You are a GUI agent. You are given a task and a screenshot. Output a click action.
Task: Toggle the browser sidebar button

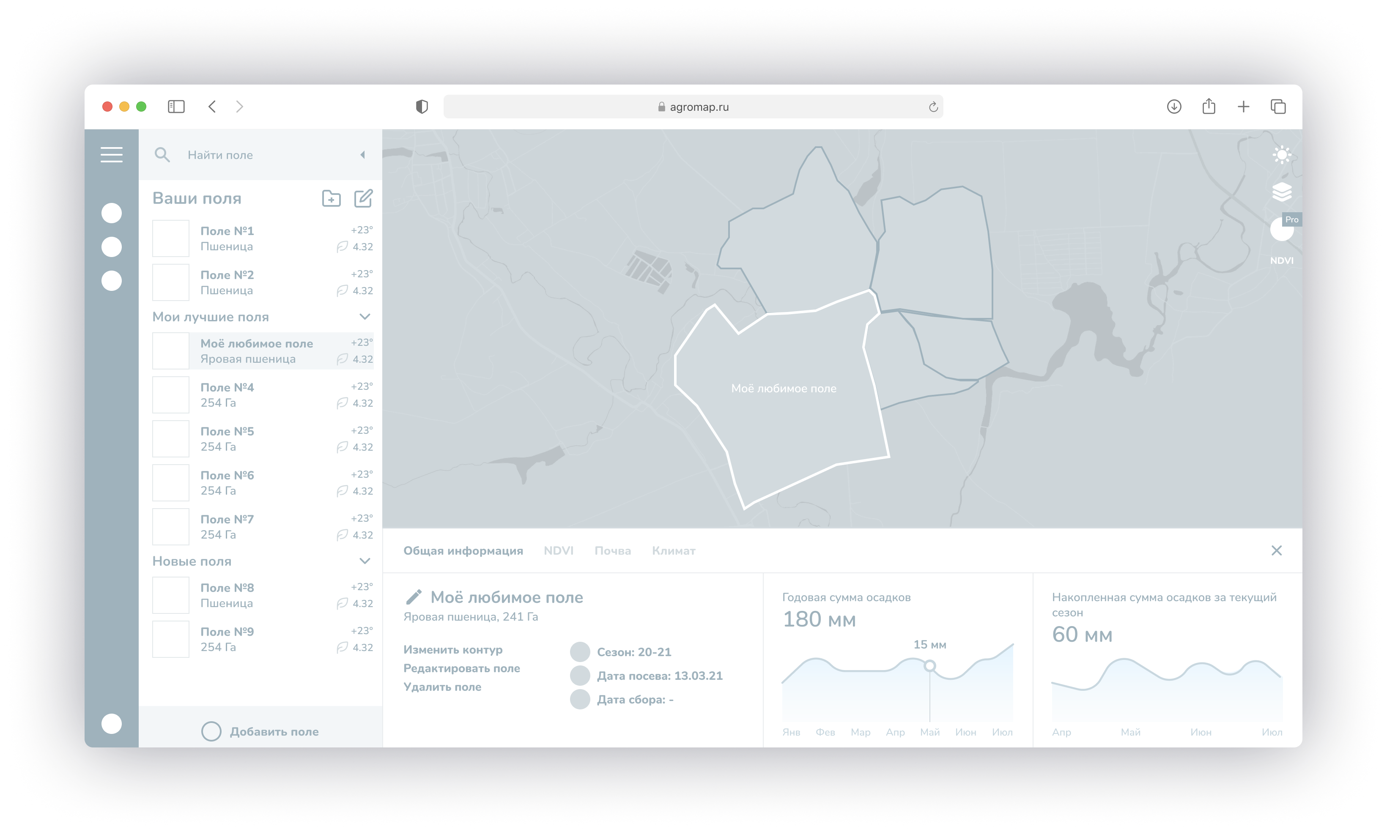176,107
